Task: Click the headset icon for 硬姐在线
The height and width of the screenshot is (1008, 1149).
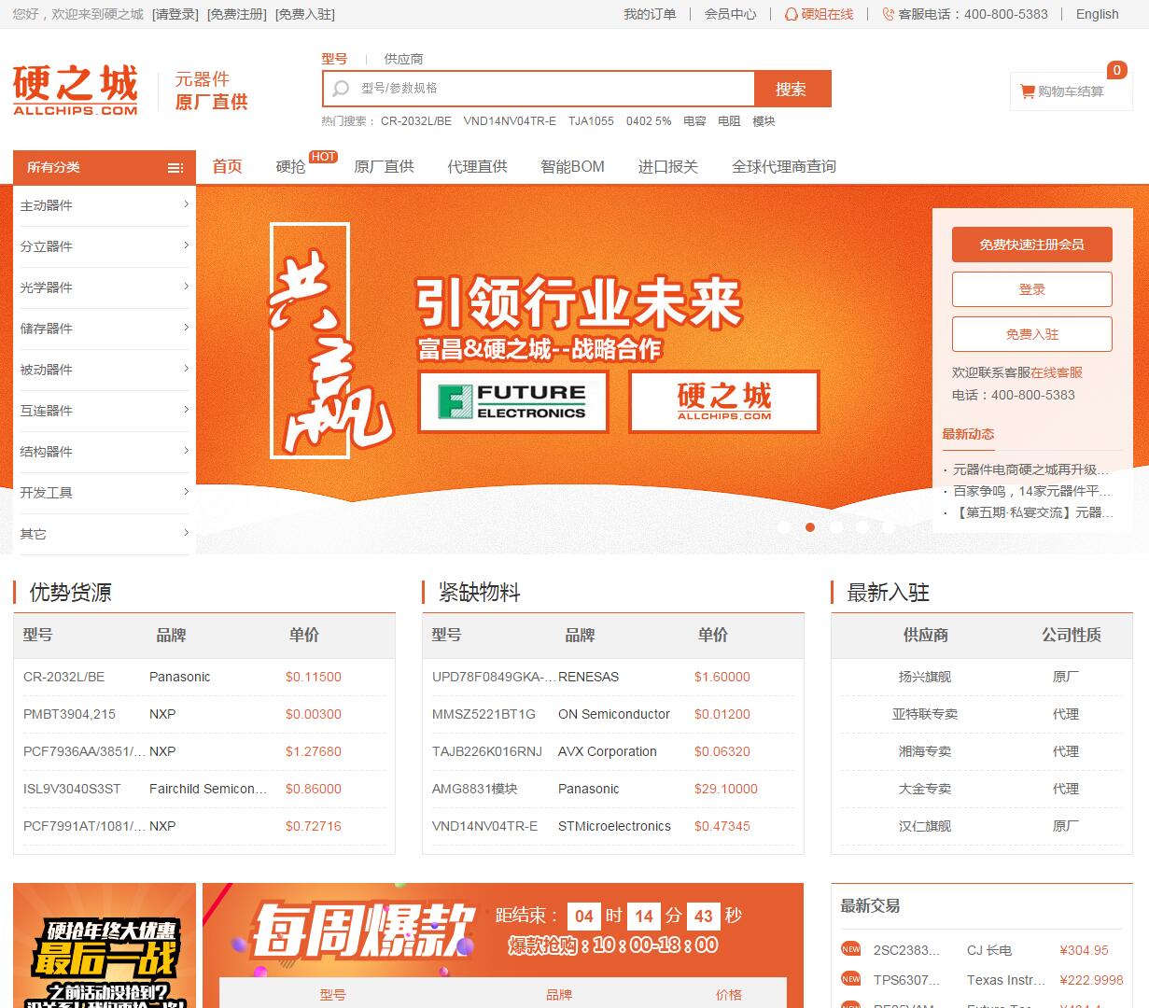Action: [792, 14]
